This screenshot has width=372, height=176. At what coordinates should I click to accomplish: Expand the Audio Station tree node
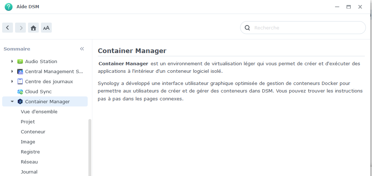12,62
